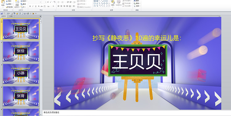Click the open folder icon in quick toolbar
The image size is (231, 116).
pyautogui.click(x=17, y=13)
